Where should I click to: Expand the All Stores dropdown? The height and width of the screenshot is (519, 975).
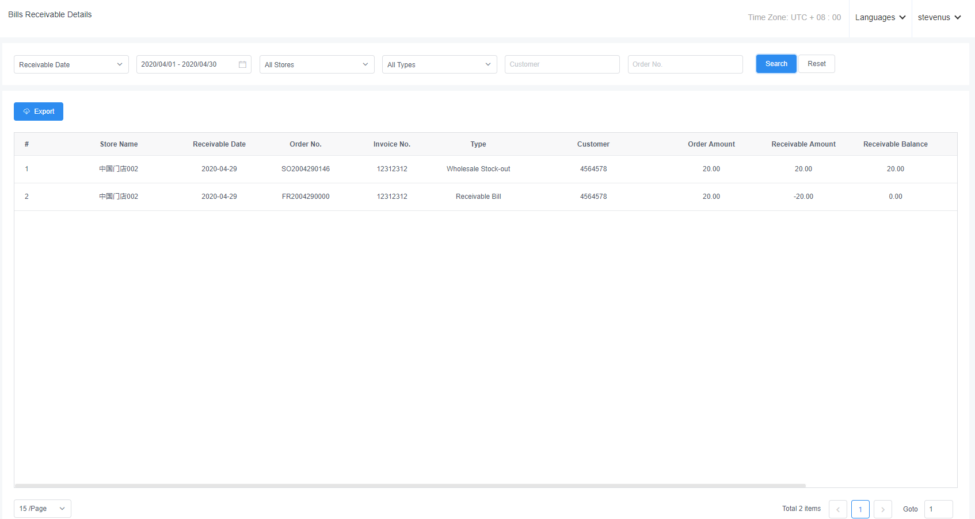coord(317,64)
